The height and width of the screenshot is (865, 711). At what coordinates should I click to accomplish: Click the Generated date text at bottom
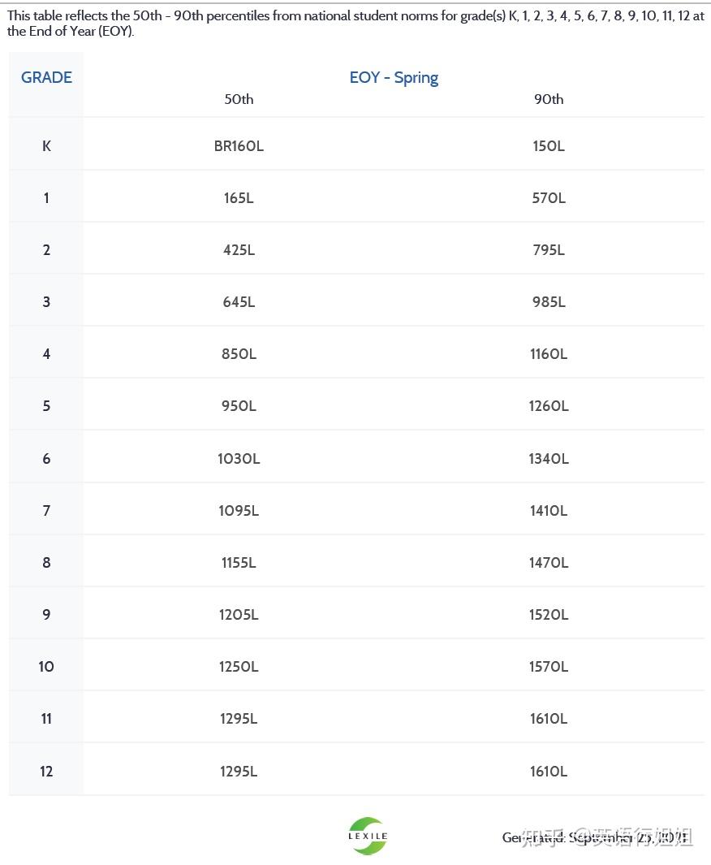click(597, 837)
